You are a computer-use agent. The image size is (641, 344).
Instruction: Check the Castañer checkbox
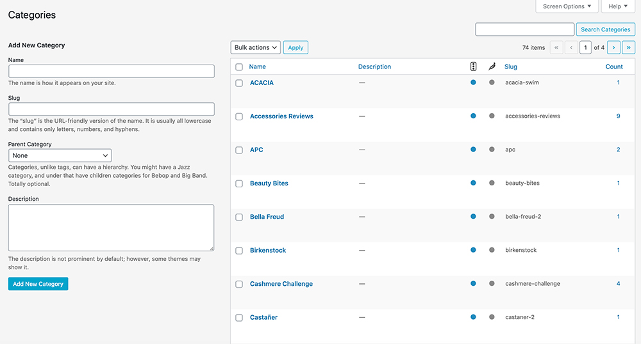(x=239, y=318)
